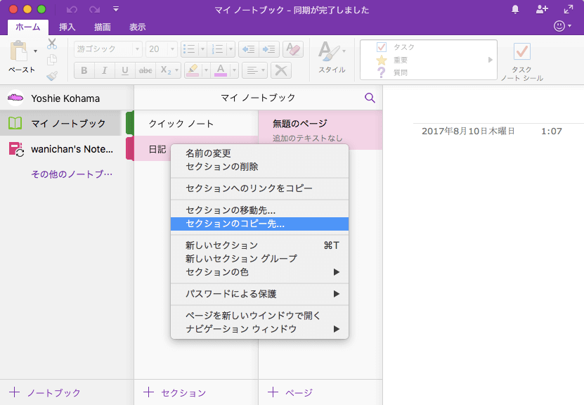Click the その他のノートブ… link
Image resolution: width=584 pixels, height=405 pixels.
pos(72,174)
